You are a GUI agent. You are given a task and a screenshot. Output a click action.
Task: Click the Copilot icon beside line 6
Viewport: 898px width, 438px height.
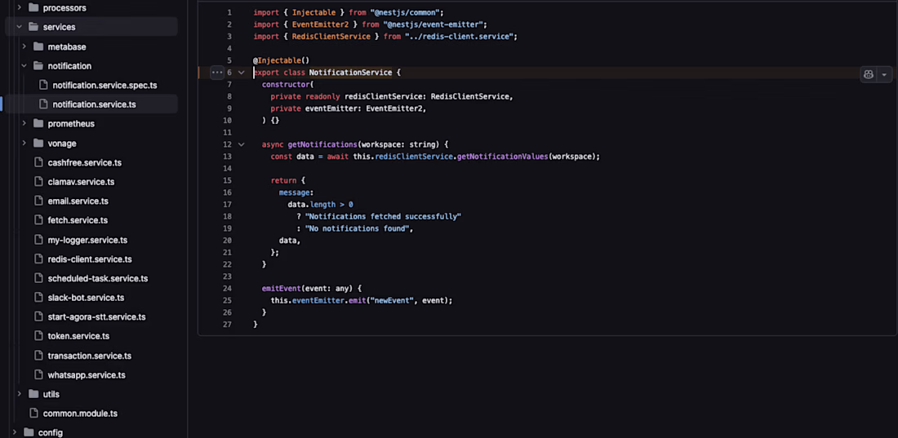(869, 74)
